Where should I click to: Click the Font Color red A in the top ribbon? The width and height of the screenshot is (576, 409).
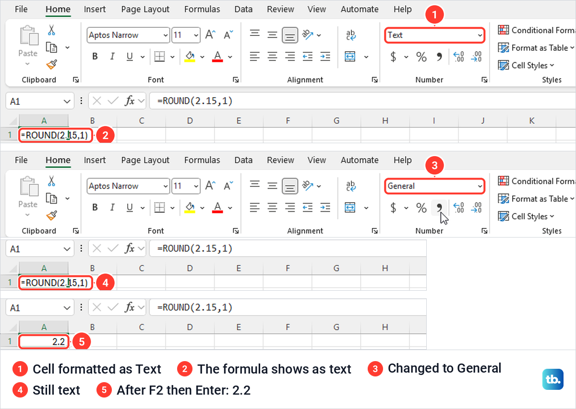pos(217,57)
